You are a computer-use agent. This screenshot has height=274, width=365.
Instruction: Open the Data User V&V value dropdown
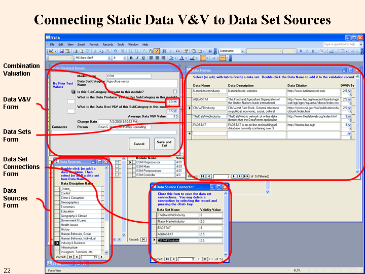(x=176, y=111)
